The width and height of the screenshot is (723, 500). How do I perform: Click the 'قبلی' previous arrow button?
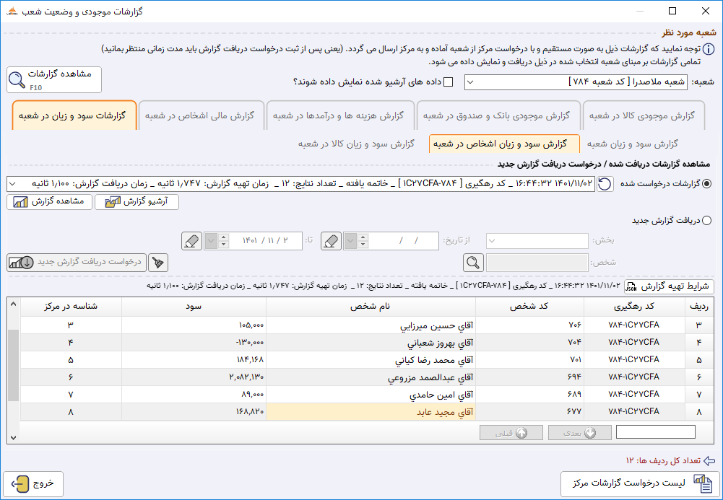(511, 433)
